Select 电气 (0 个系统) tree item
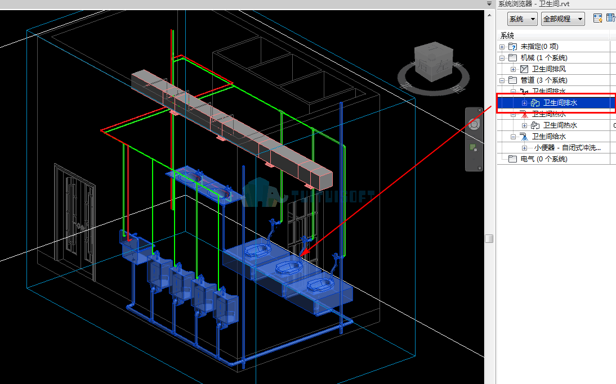Viewport: 616px width, 384px height. [544, 159]
